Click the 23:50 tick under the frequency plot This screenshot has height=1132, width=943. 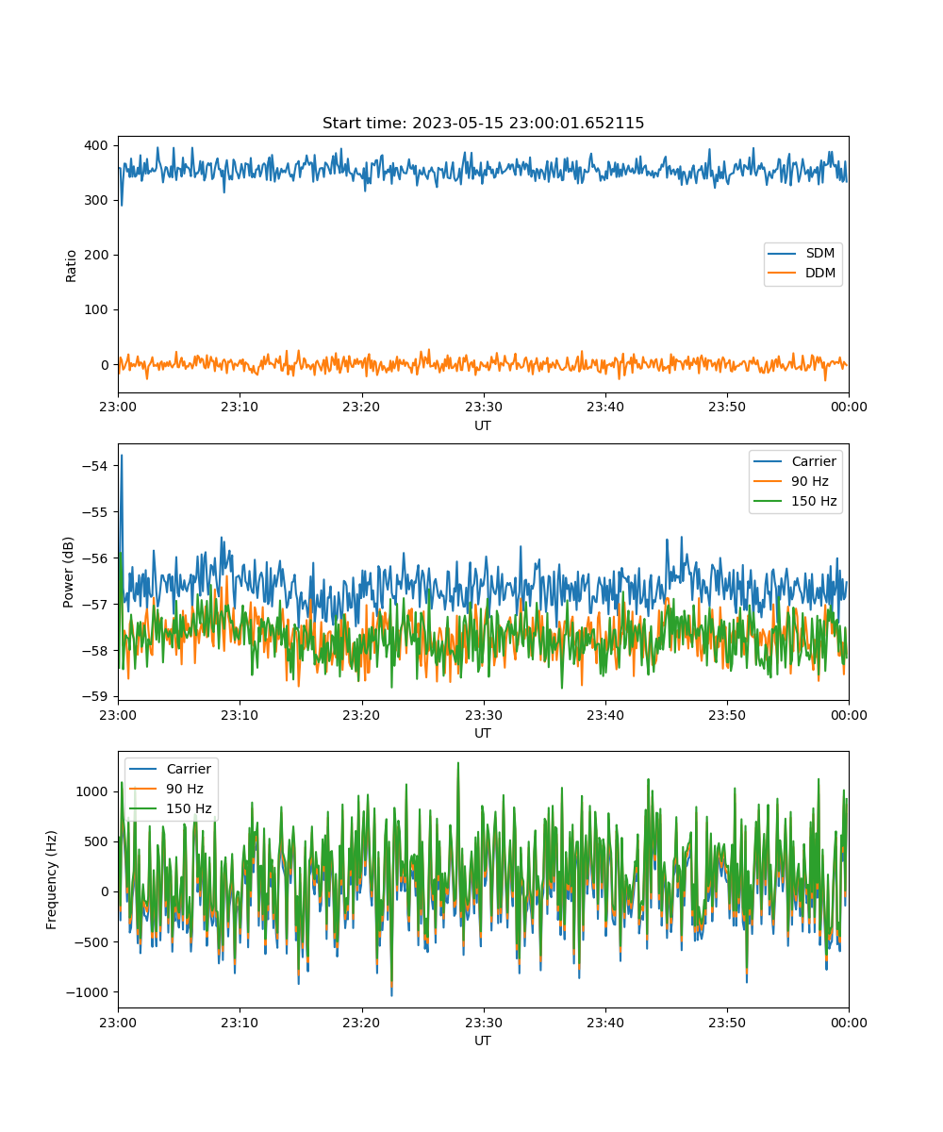[726, 1022]
